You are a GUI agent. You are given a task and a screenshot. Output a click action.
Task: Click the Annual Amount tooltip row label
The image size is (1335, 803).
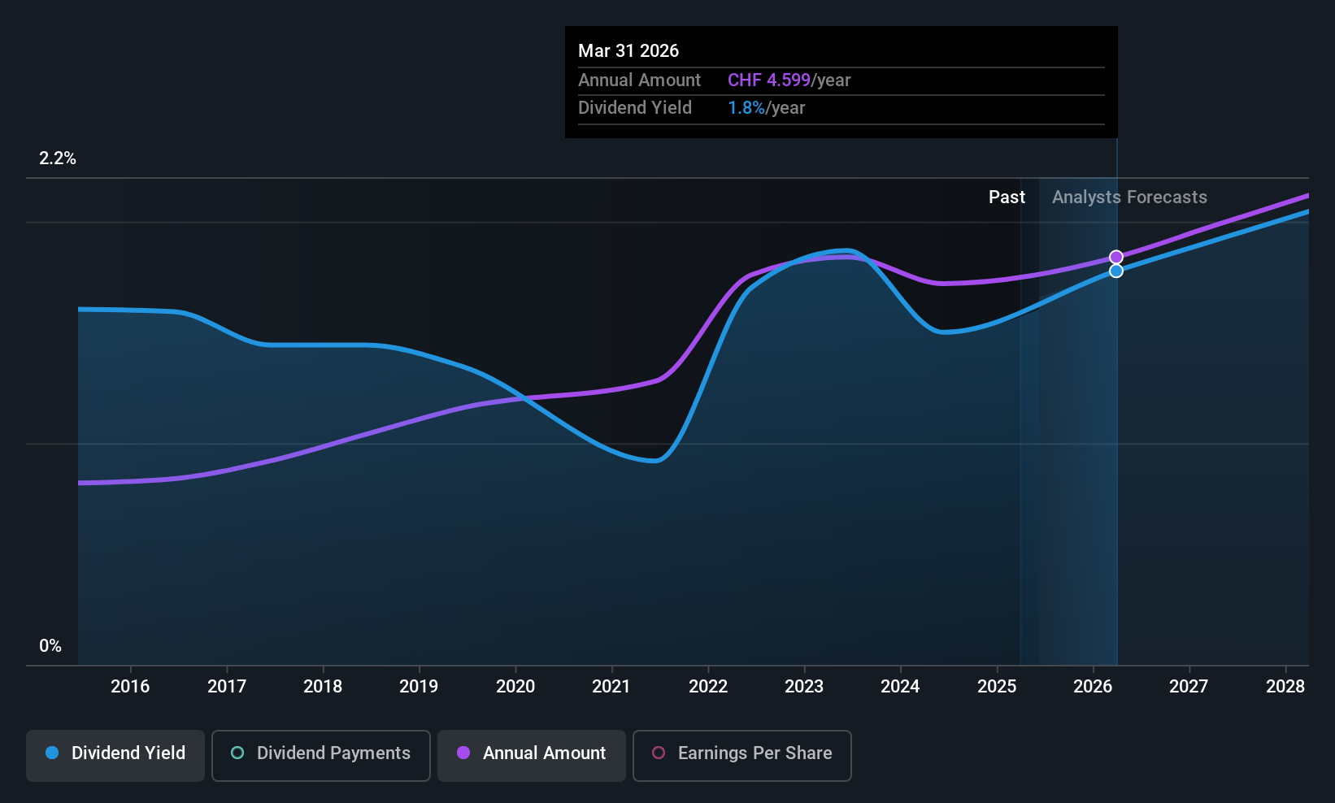pos(639,80)
